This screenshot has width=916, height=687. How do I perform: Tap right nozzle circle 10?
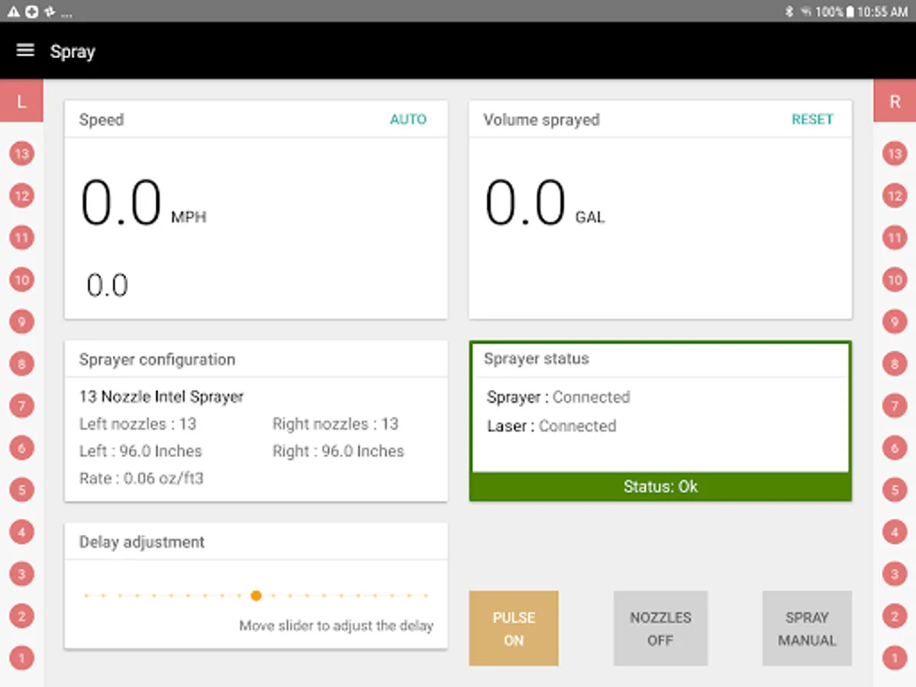pos(895,280)
